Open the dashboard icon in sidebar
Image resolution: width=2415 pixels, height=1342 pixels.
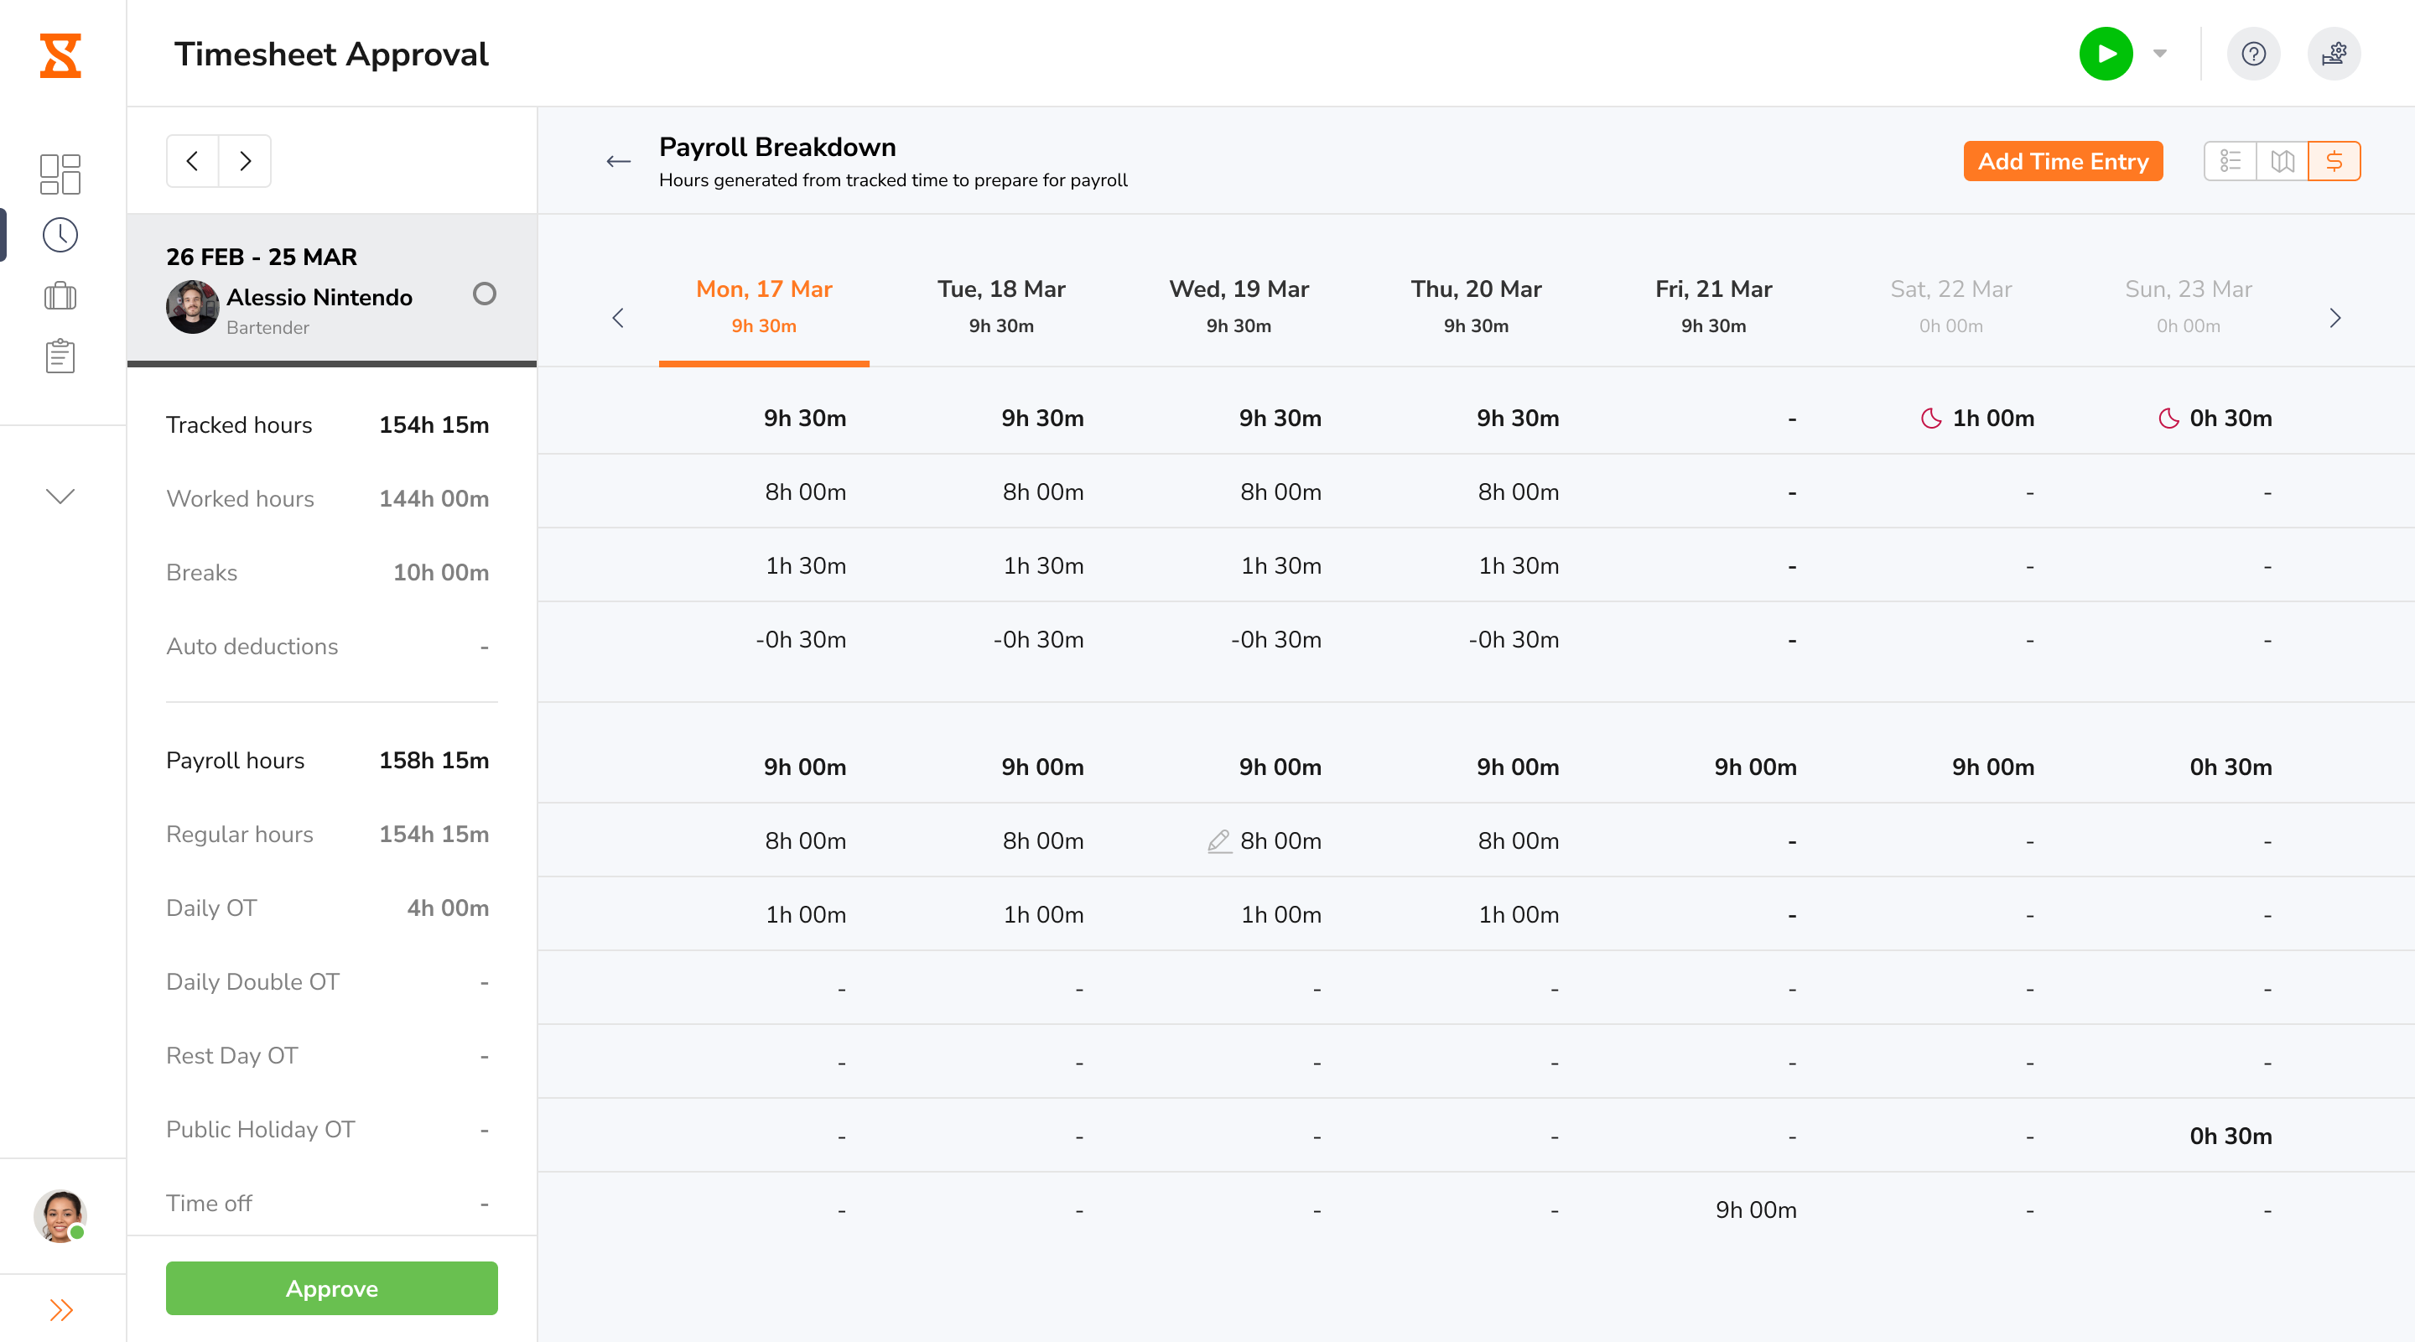[x=60, y=174]
